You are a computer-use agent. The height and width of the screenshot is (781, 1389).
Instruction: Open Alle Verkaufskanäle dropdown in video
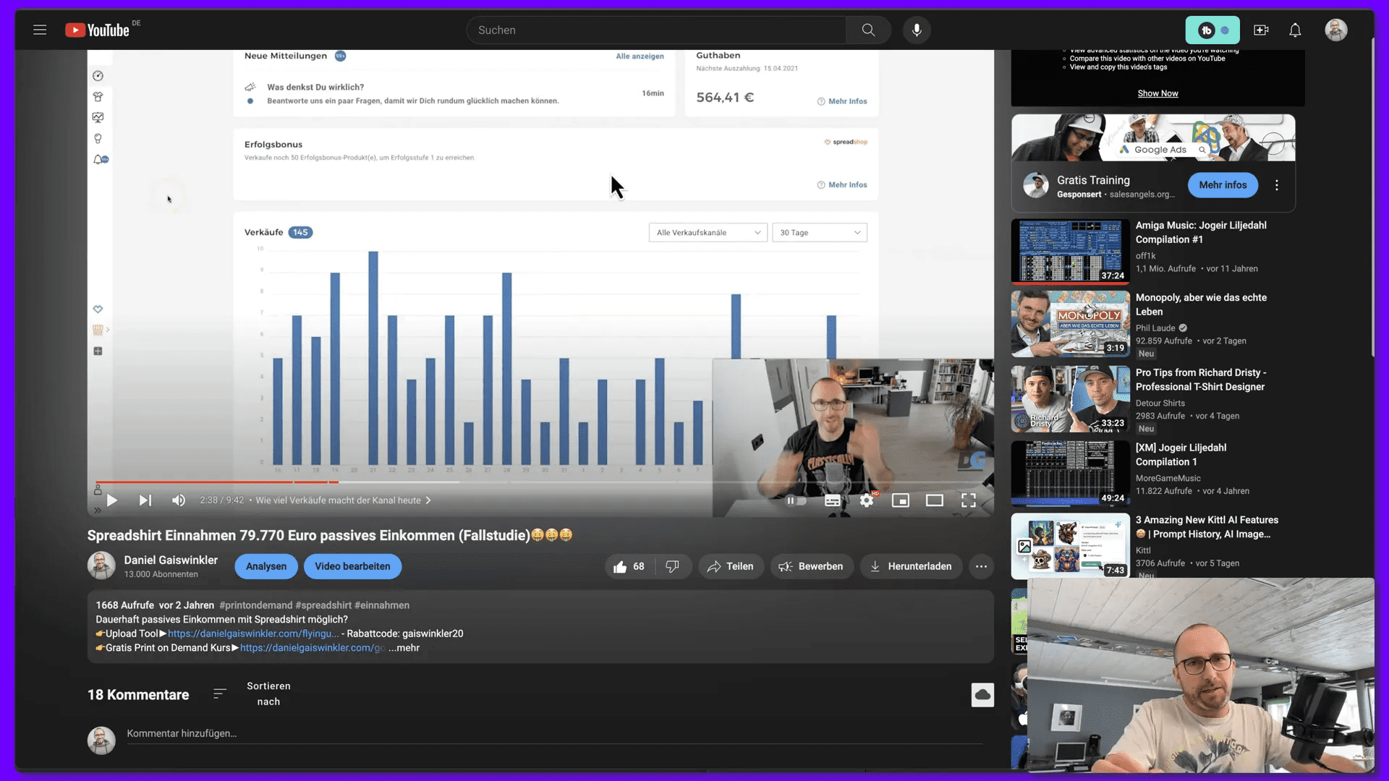[x=708, y=232]
